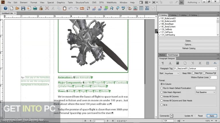The image size is (220, 123).
Task: Open the StructureTools menu
Action: tap(82, 3)
